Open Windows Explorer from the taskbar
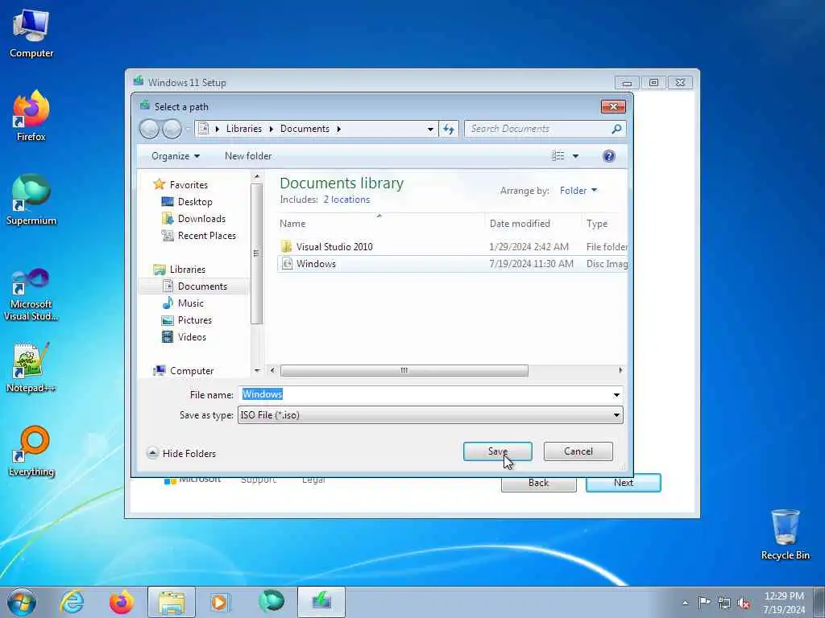825x618 pixels. (171, 602)
